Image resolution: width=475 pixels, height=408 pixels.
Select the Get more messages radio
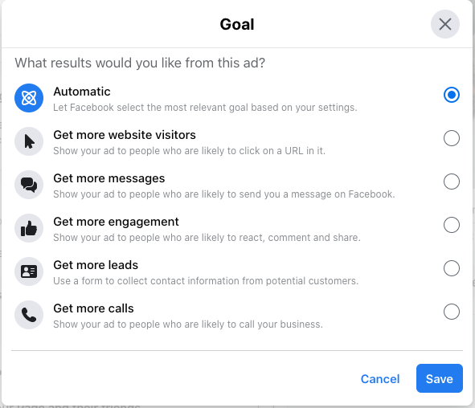[452, 182]
